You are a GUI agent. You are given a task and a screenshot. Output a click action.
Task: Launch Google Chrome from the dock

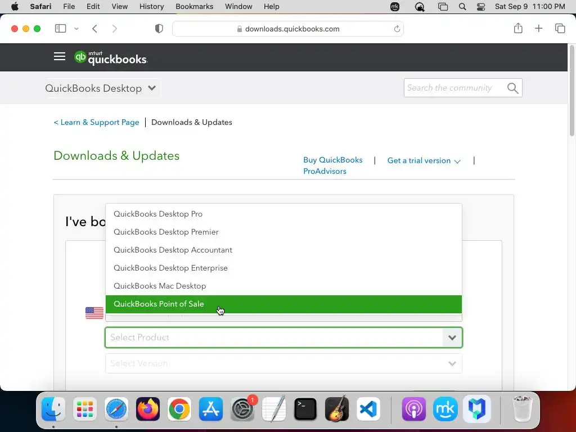coord(179,409)
